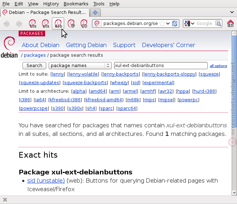Limit architecture to armhf
This screenshot has width=237, height=204.
click(148, 91)
